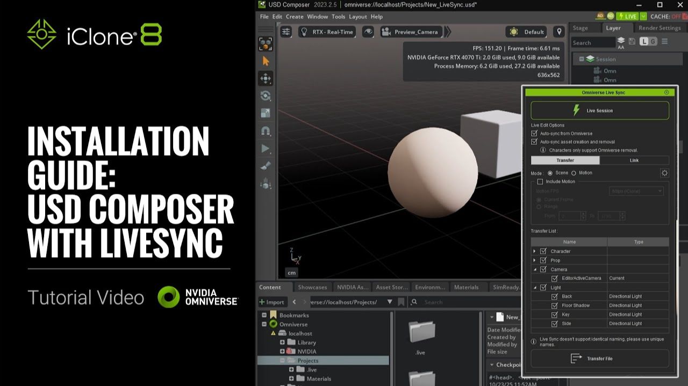688x386 pixels.
Task: Expand the Library folder in content tree
Action: [282, 343]
